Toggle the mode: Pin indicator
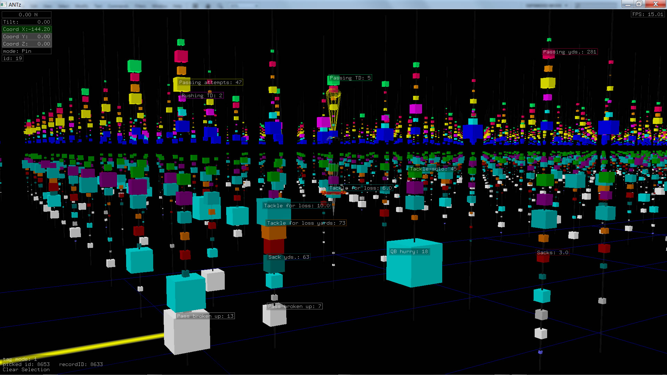667x375 pixels. [x=27, y=51]
